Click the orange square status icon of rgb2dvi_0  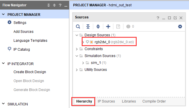tap(91, 42)
